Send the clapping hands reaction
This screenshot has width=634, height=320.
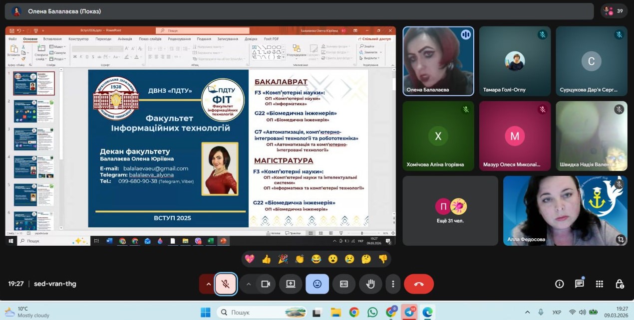[x=300, y=259]
